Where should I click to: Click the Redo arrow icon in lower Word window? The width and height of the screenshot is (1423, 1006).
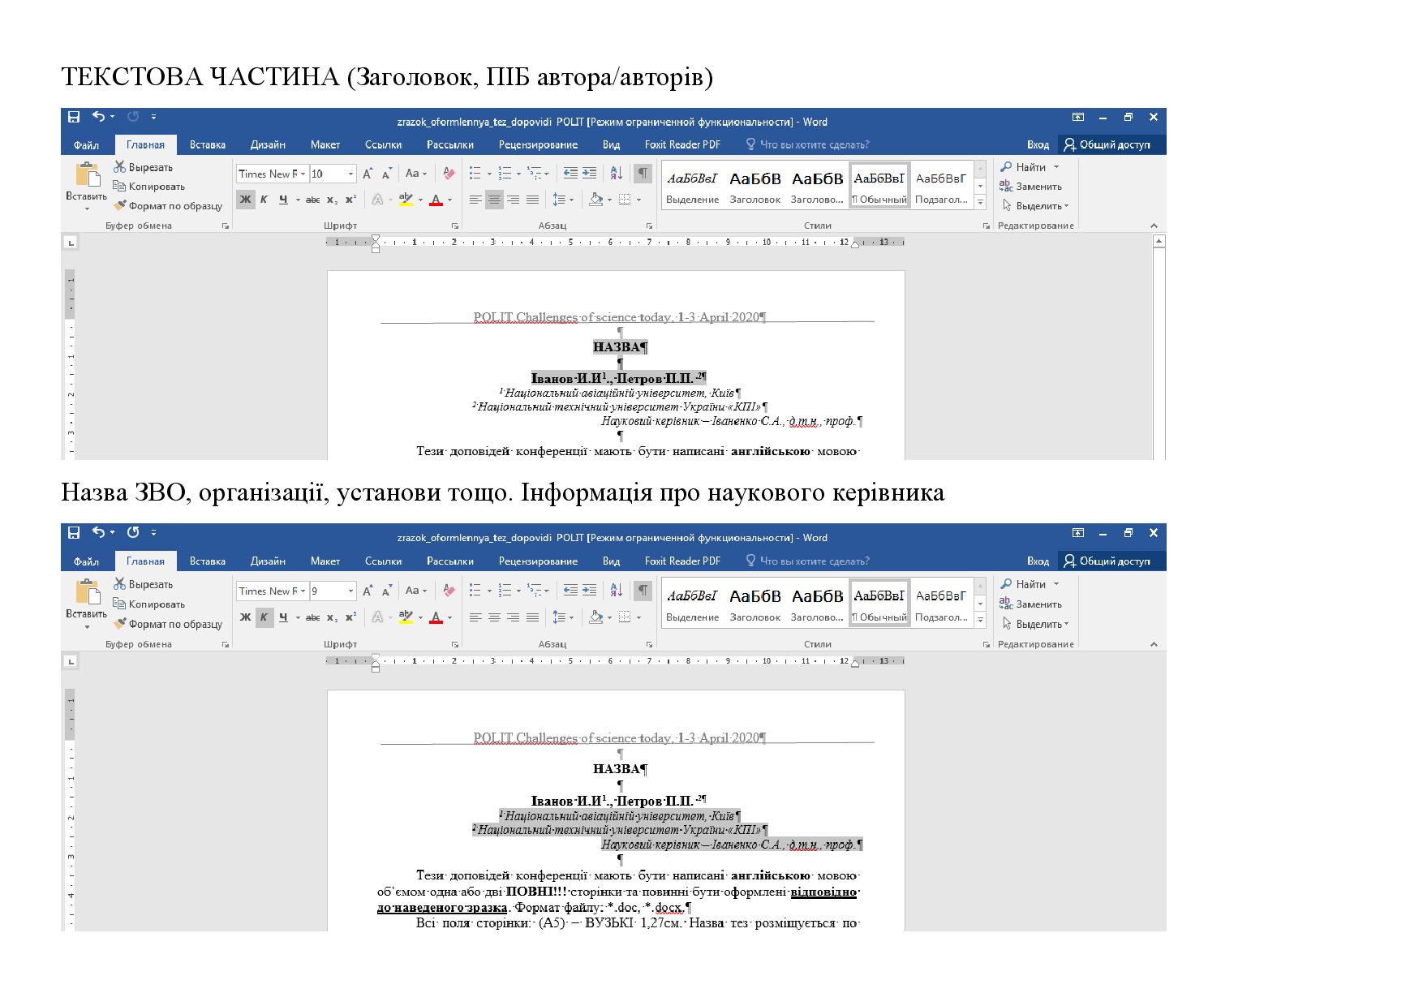[133, 532]
